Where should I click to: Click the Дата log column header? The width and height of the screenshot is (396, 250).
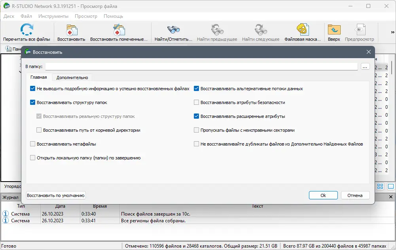click(x=60, y=206)
